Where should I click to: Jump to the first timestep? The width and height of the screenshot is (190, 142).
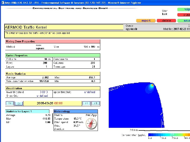[x=10, y=103]
